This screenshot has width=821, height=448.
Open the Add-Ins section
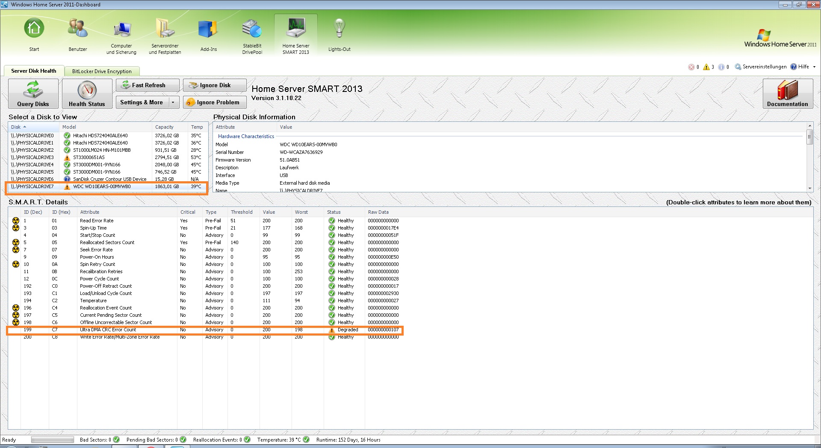(x=209, y=35)
